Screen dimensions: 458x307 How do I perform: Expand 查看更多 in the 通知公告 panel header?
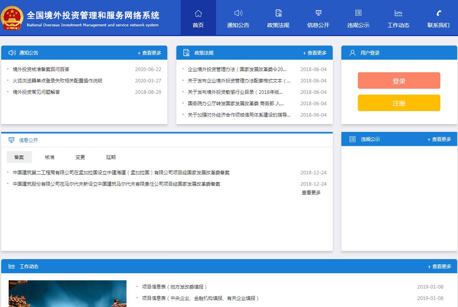pos(149,53)
